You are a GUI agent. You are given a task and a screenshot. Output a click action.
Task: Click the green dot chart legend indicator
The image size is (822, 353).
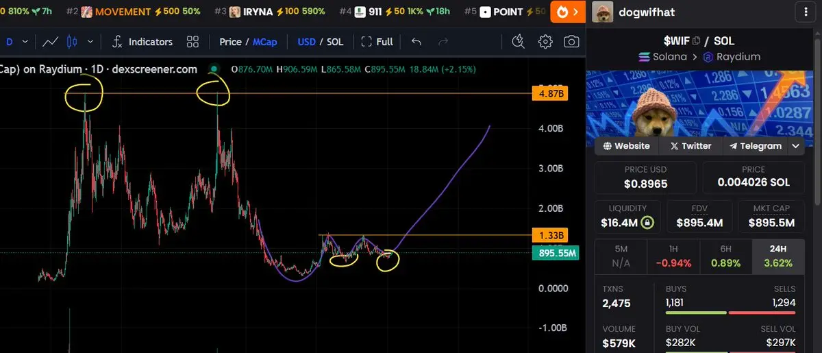click(215, 69)
